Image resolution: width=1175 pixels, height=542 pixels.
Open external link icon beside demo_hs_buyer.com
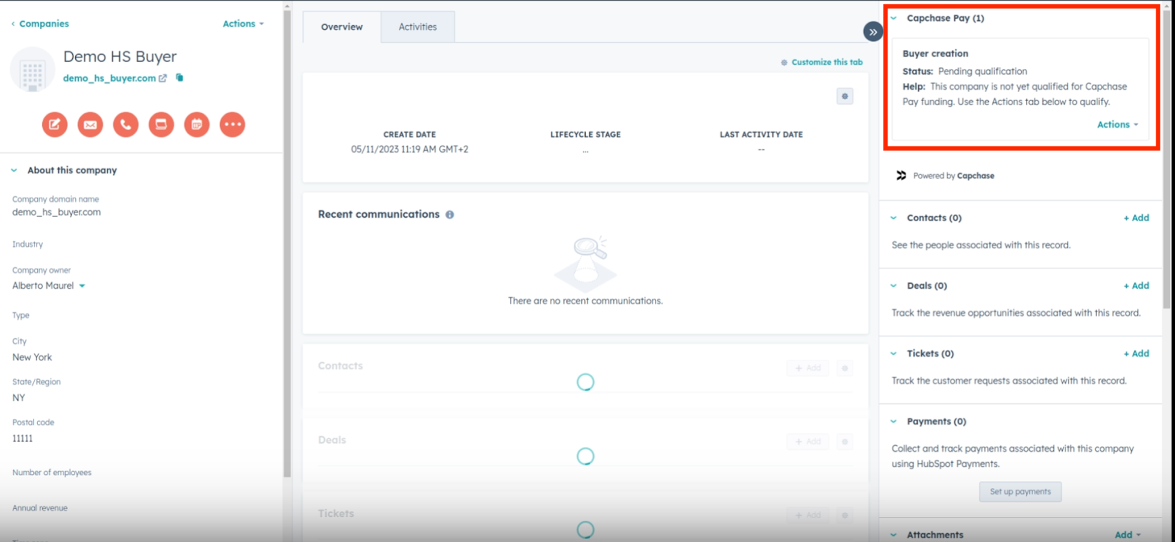tap(163, 78)
